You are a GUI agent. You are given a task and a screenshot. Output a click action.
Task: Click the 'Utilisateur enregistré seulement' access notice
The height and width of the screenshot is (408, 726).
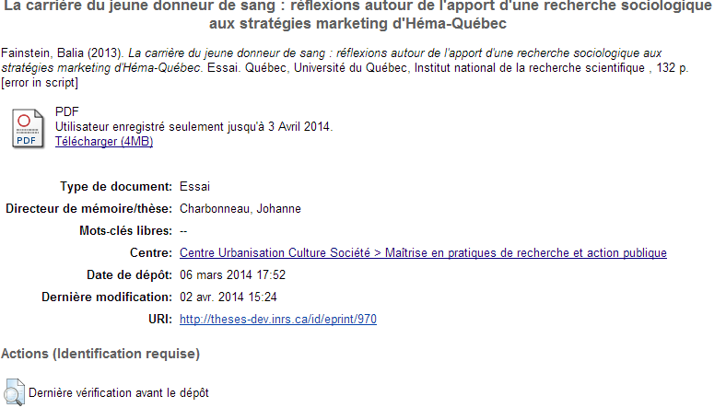[194, 127]
